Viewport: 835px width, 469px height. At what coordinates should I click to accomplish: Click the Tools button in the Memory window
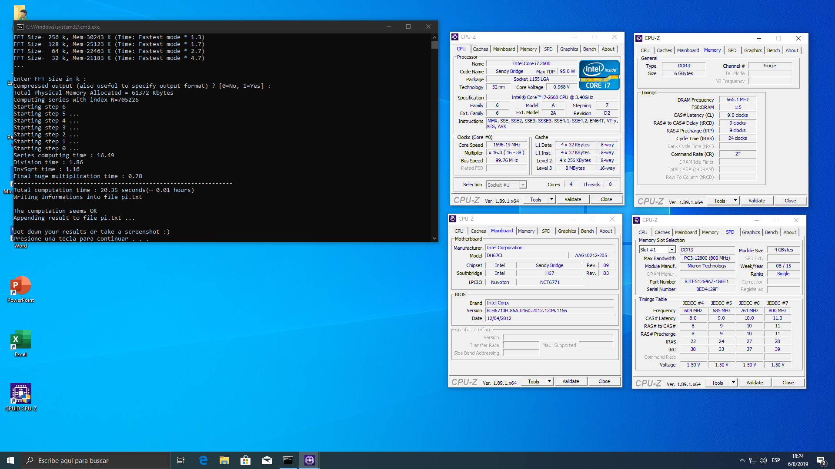pos(720,201)
